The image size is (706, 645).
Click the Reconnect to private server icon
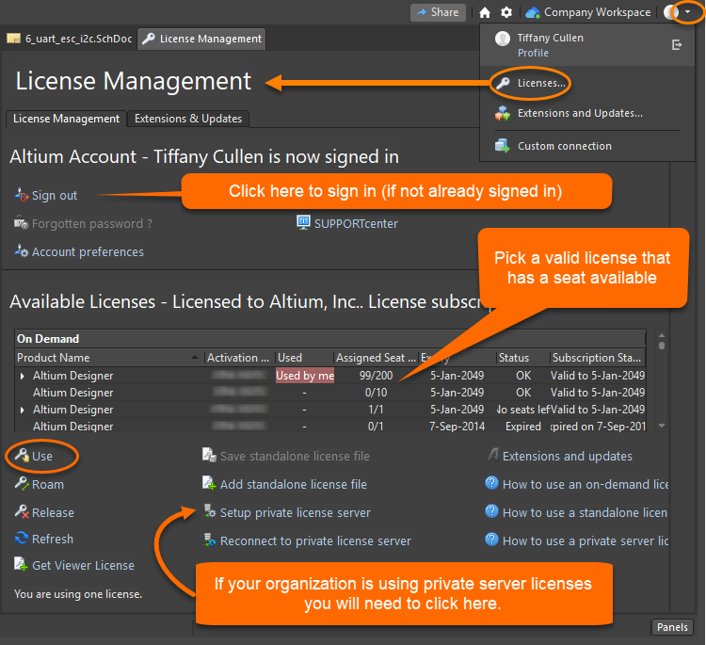click(x=210, y=540)
